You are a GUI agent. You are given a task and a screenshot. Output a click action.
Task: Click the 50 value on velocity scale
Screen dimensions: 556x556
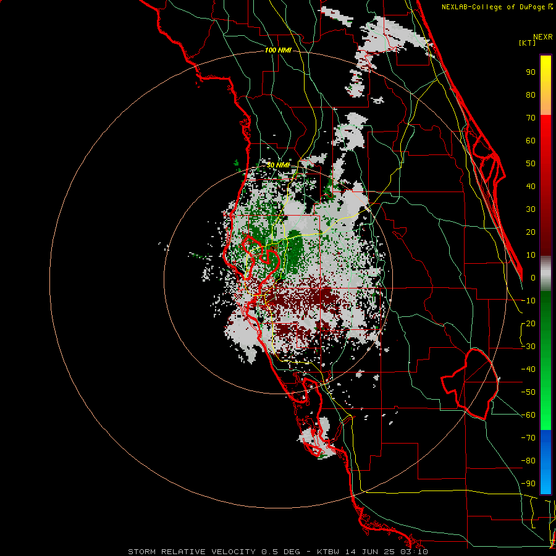(x=531, y=164)
